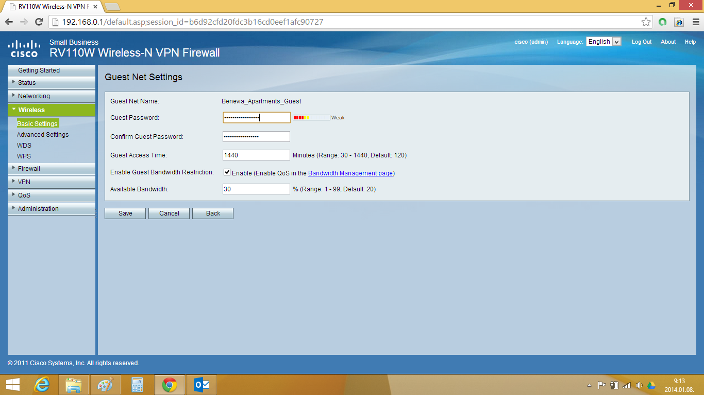Expand the Status menu section

click(52, 83)
